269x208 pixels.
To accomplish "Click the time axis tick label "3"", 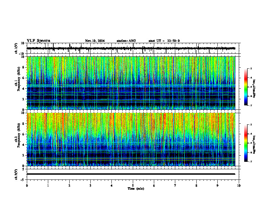I will point(90,186).
